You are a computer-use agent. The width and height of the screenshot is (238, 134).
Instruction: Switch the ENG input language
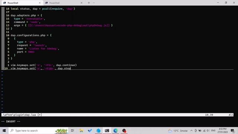[x=213, y=131]
